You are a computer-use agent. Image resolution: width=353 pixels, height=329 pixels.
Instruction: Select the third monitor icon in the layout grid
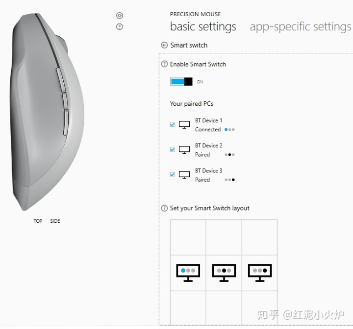(x=260, y=273)
